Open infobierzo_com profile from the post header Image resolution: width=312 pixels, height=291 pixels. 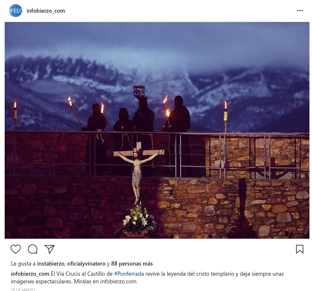click(x=46, y=11)
